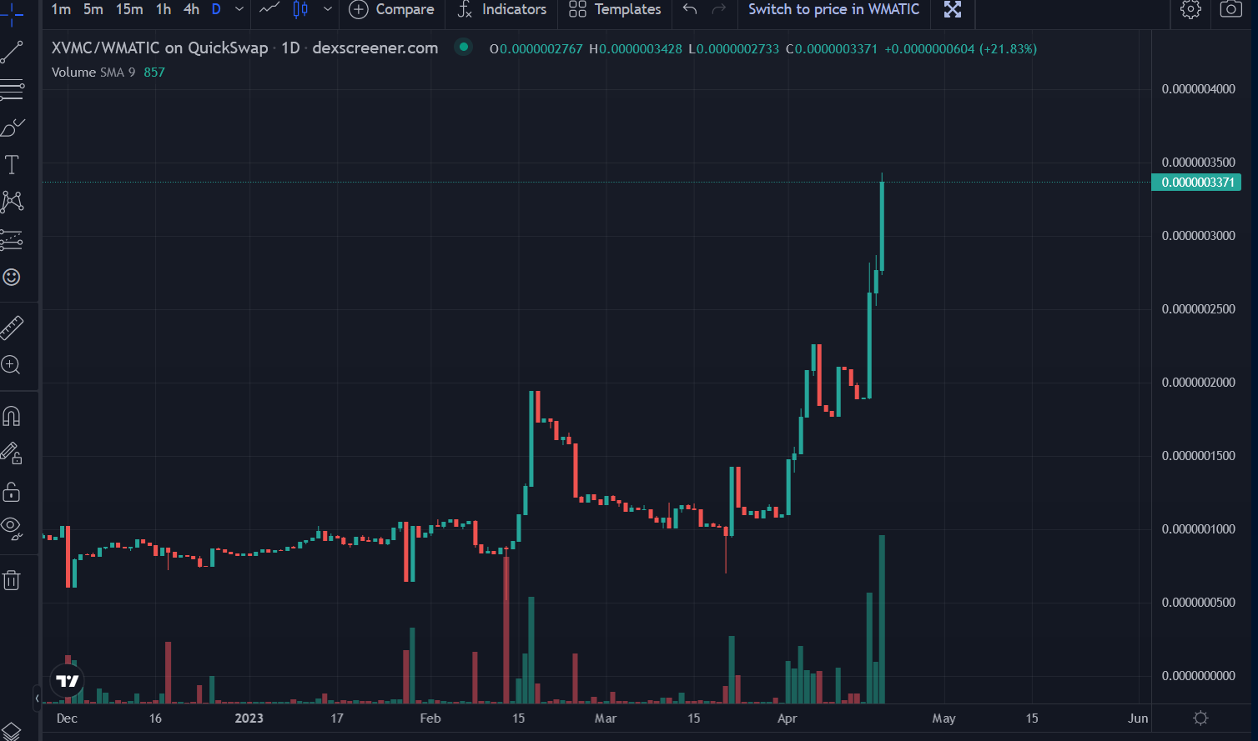
Task: Select the Text annotation tool
Action: click(x=12, y=164)
